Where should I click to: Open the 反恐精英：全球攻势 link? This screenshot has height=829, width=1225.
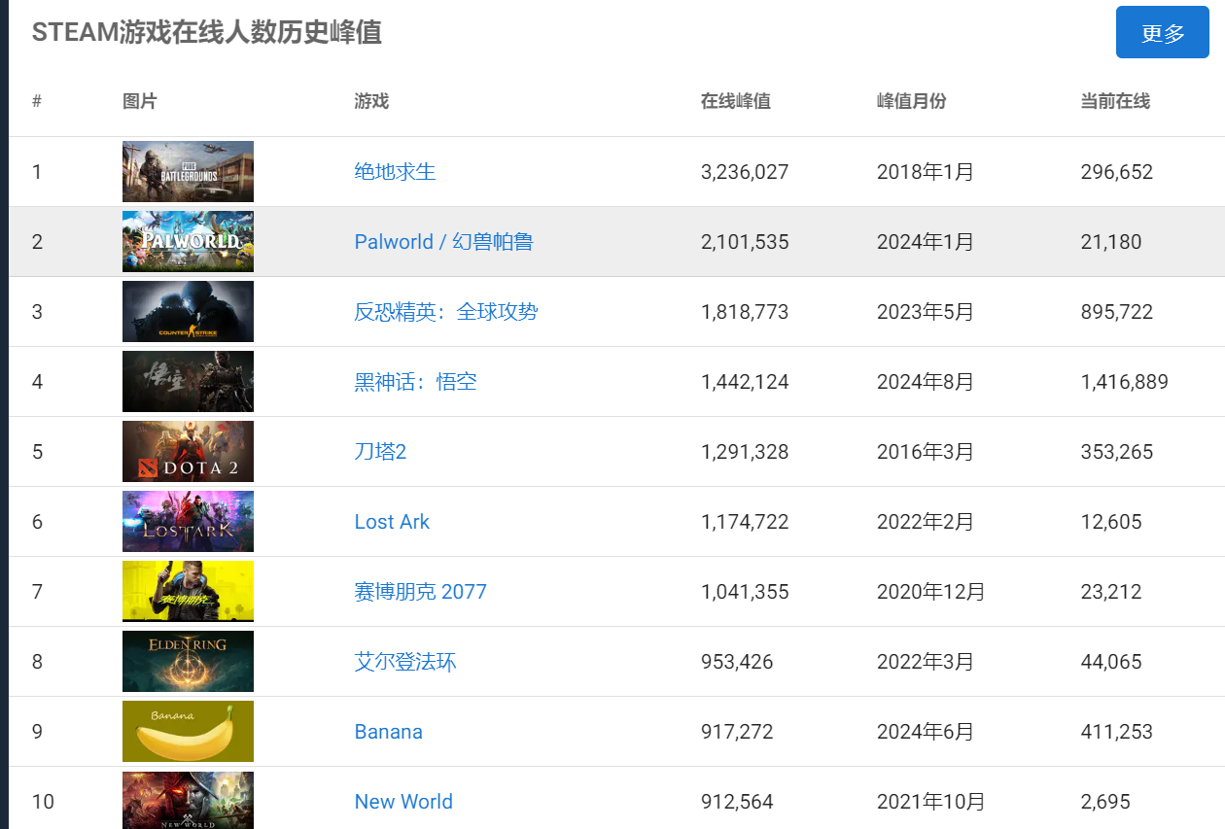[446, 312]
